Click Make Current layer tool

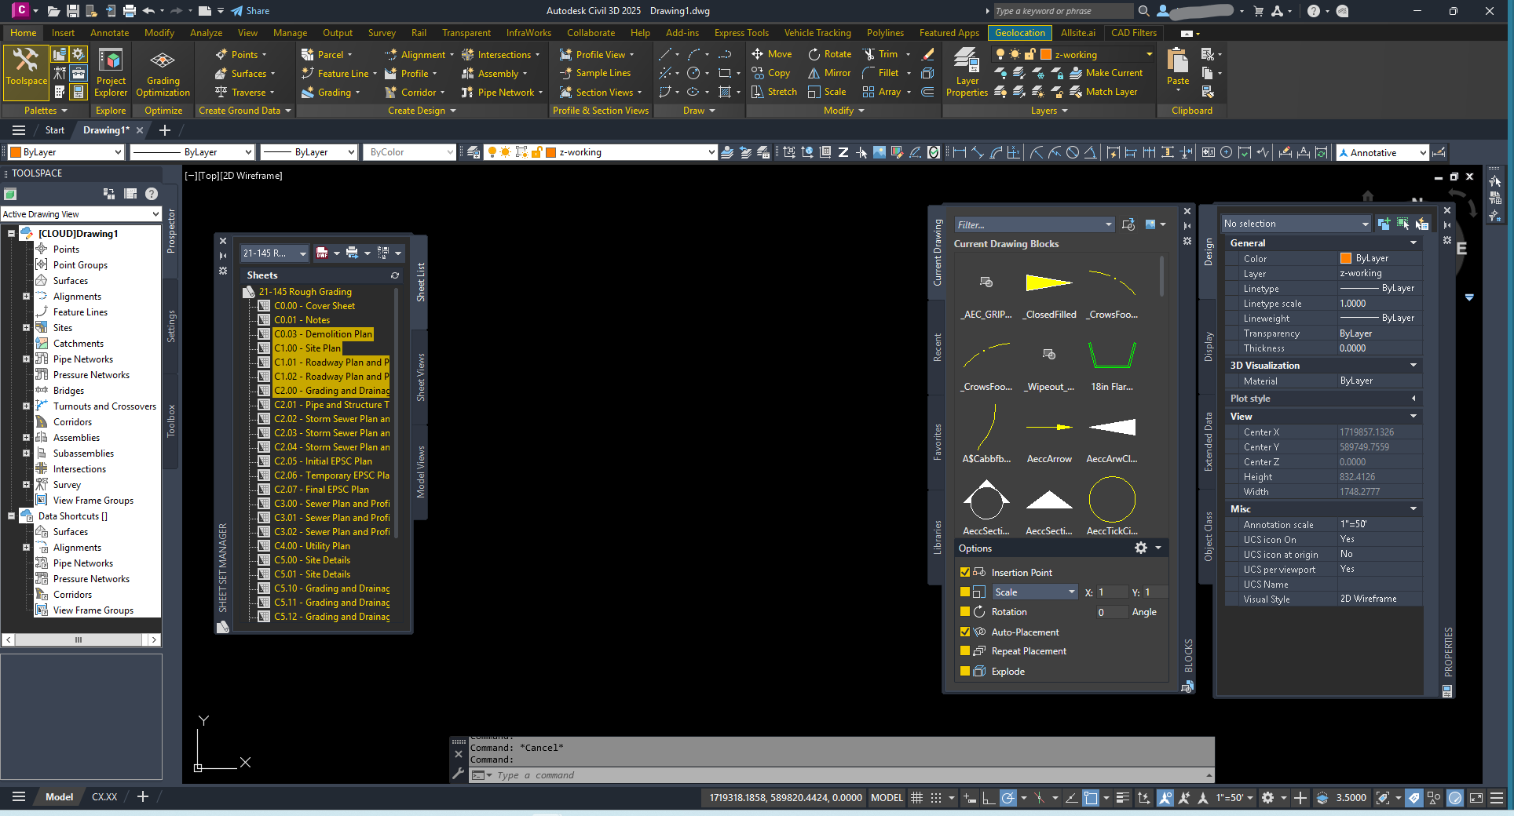[1106, 73]
